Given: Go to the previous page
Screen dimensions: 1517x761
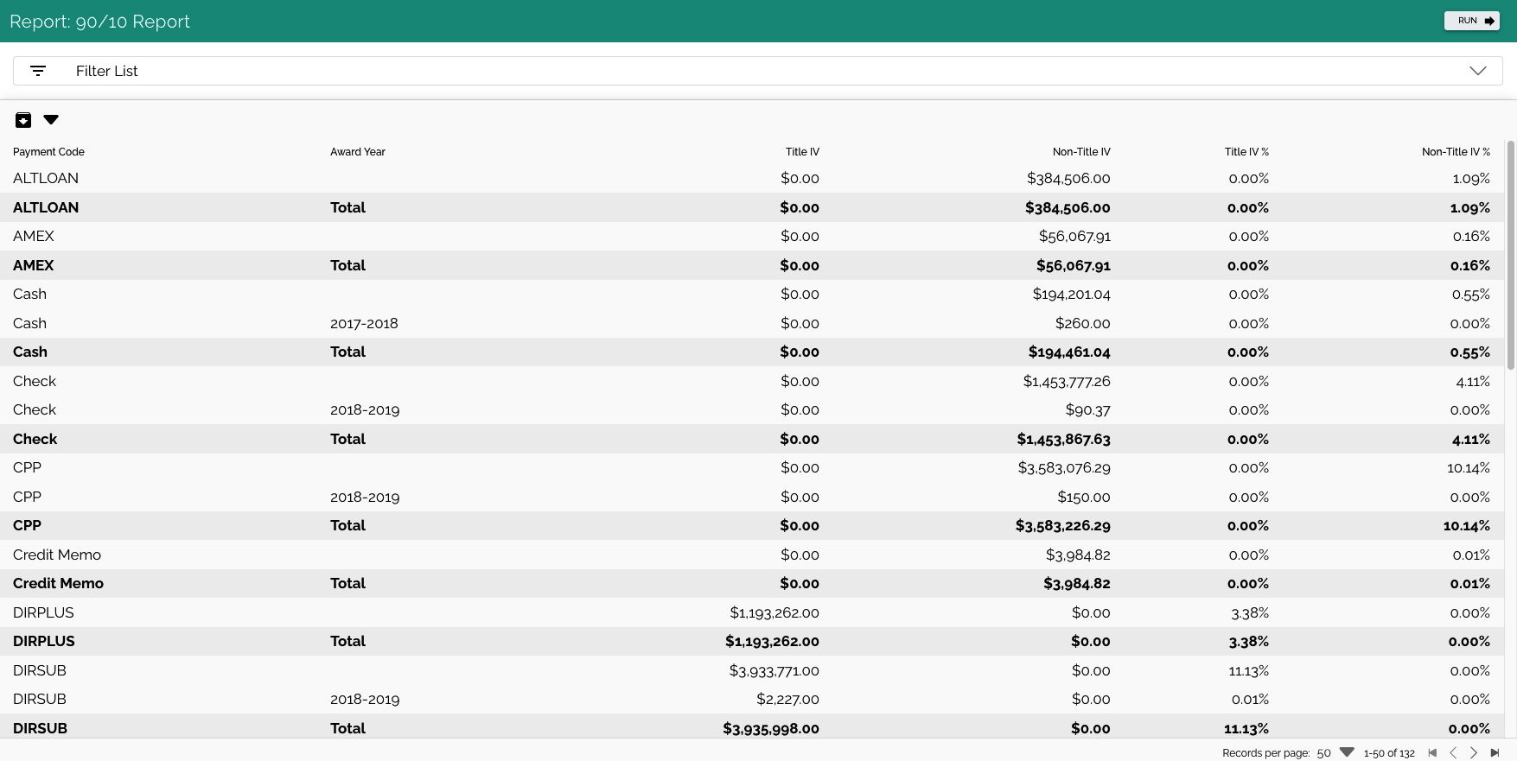Looking at the screenshot, I should (1453, 752).
